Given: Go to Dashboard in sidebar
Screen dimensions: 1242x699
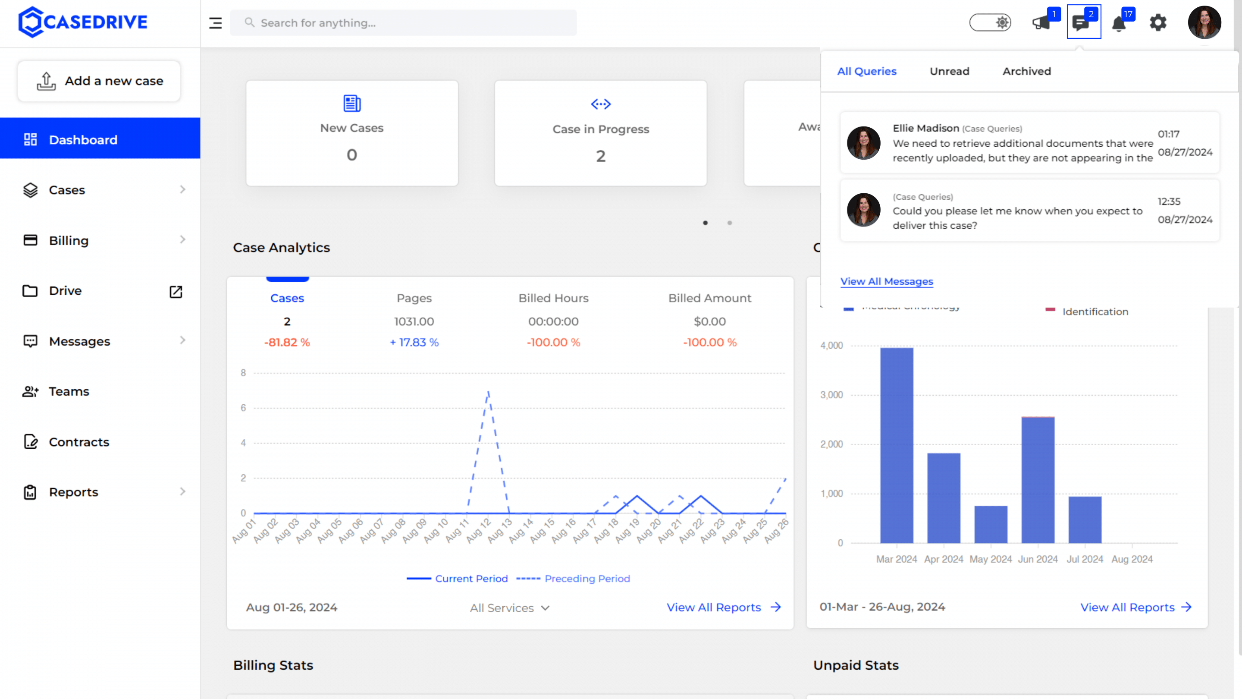Looking at the screenshot, I should (x=100, y=139).
